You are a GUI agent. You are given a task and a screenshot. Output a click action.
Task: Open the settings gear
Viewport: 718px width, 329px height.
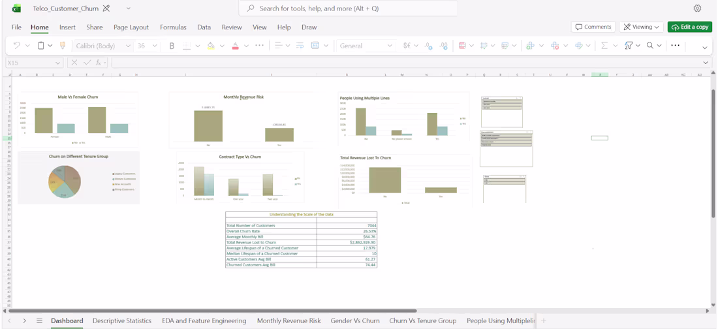(697, 8)
